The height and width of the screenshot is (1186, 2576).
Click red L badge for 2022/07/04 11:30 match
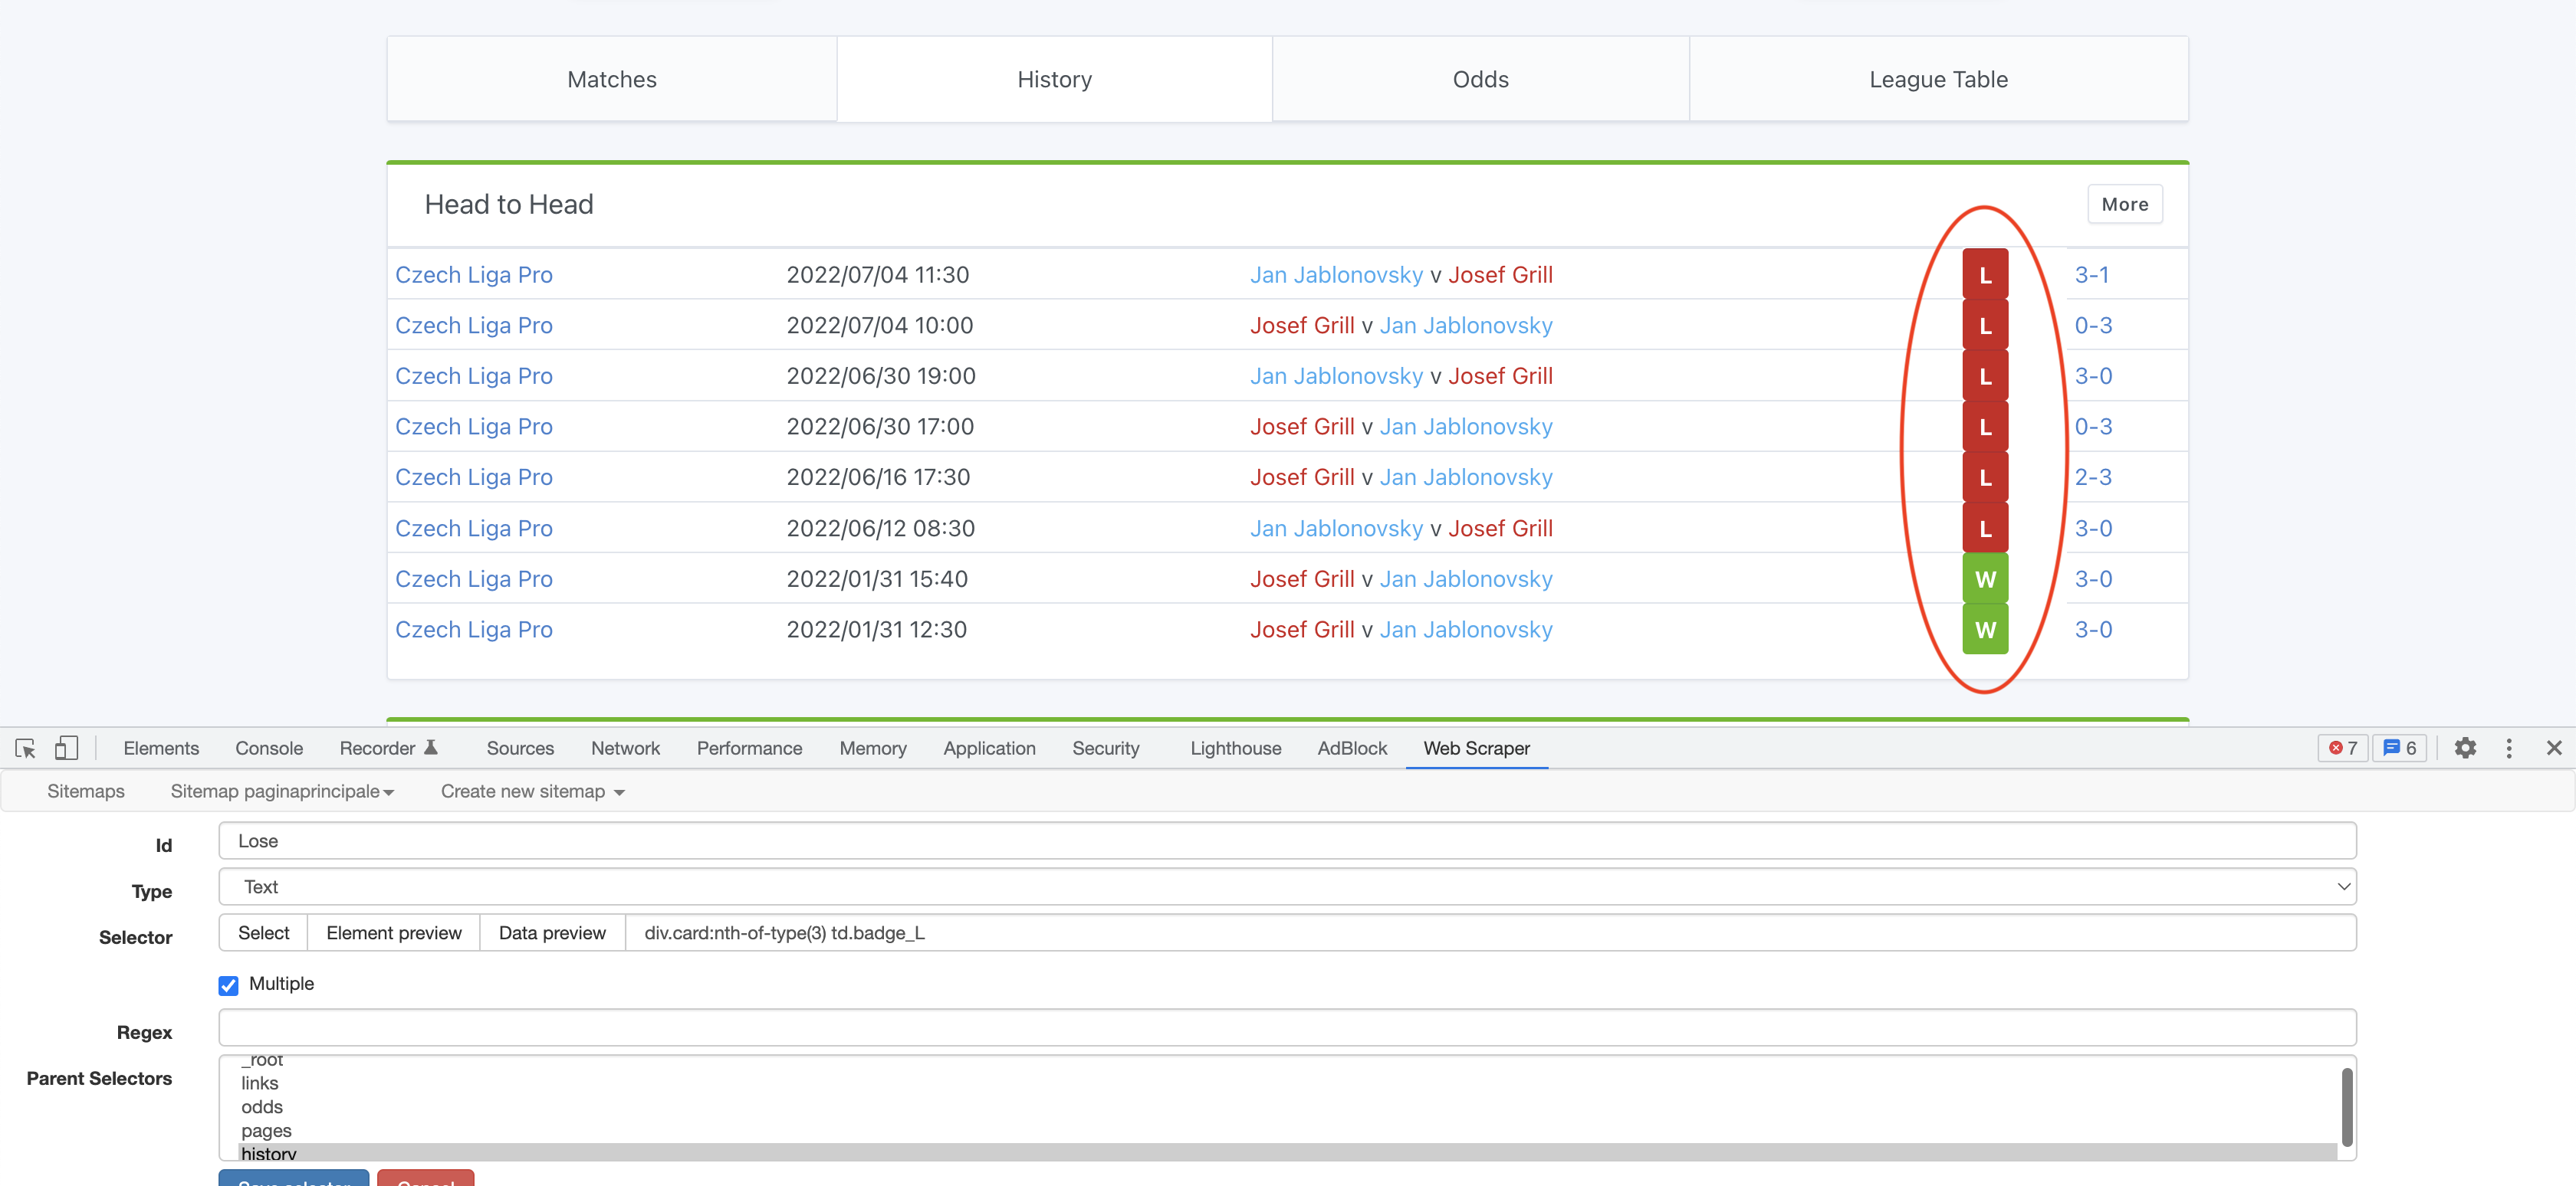1985,275
